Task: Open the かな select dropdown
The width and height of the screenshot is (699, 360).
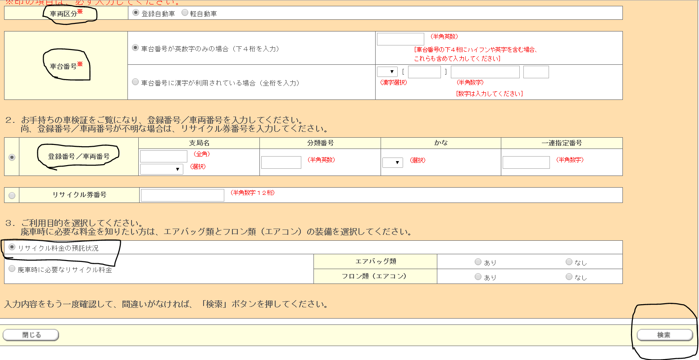Action: coord(393,162)
